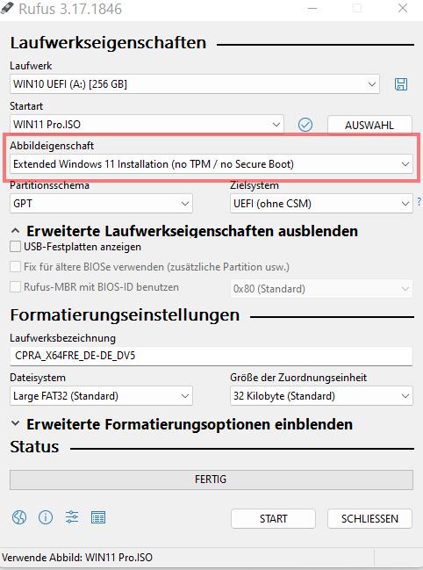Open the Laufwerk drive dropdown

pyautogui.click(x=195, y=84)
